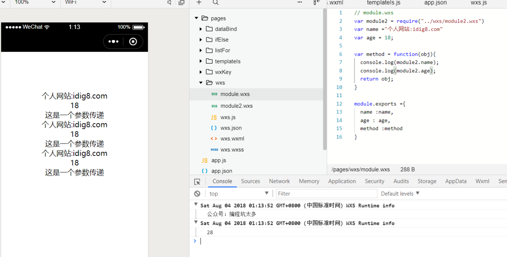Open file tree more options ellipsis
The height and width of the screenshot is (257, 507).
click(300, 2)
